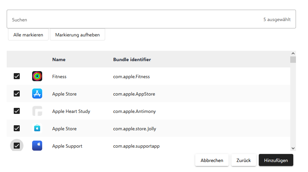Uncheck the Fitness checkbox
This screenshot has width=308, height=172.
pyautogui.click(x=17, y=76)
